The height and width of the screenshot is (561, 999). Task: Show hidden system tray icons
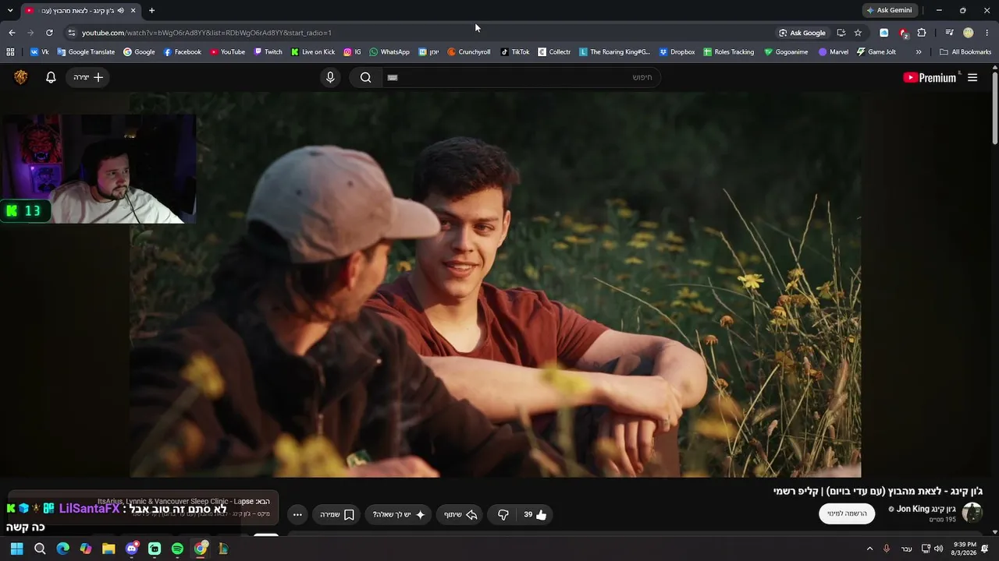tap(869, 549)
